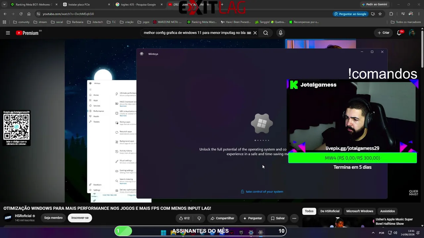Open the tab search dropdown arrow
Image resolution: width=424 pixels, height=238 pixels.
pos(4,4)
